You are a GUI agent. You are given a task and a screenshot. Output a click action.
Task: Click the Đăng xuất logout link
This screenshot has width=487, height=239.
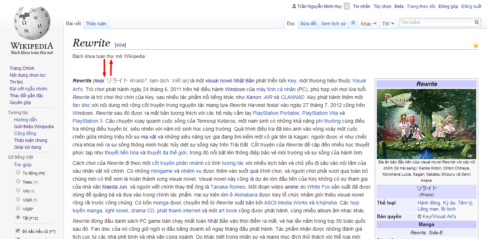(471, 6)
